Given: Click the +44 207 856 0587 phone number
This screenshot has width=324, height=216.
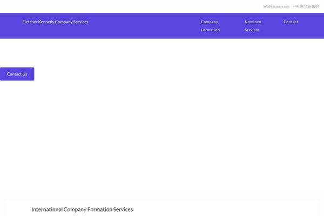Looking at the screenshot, I should [306, 6].
